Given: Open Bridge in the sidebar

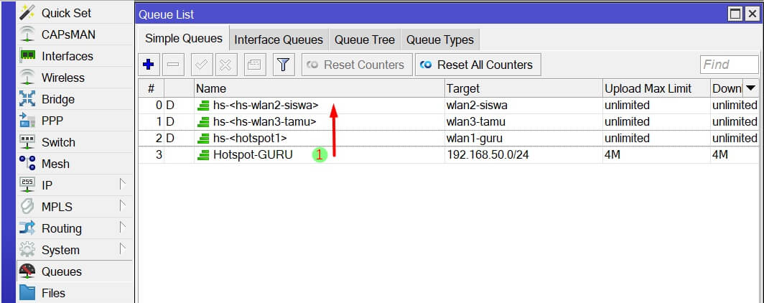Looking at the screenshot, I should pos(57,99).
